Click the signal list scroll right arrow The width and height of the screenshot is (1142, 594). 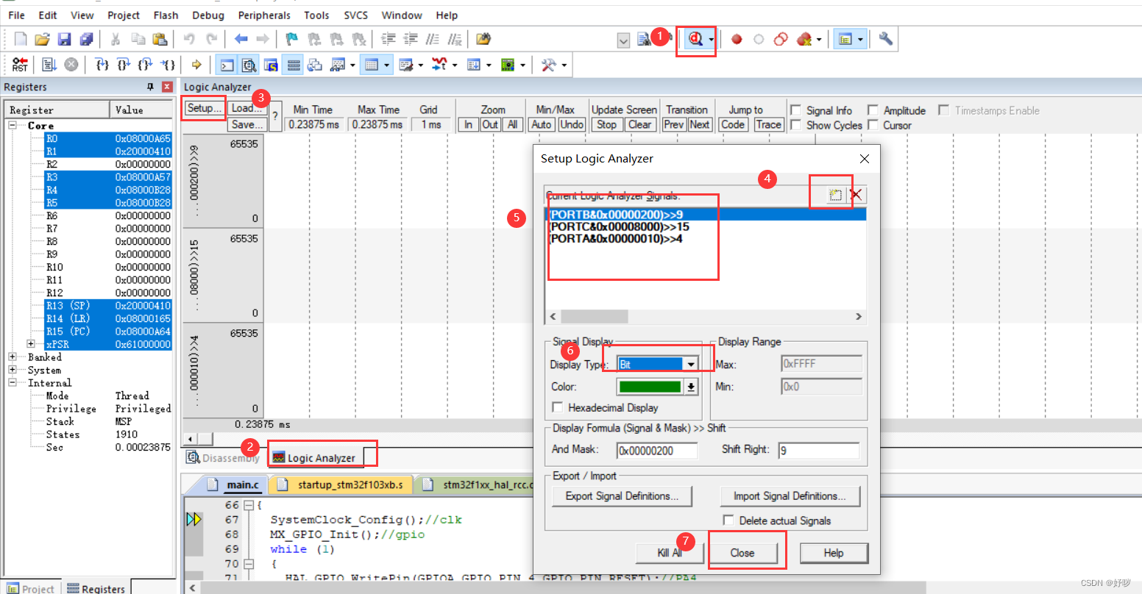pos(858,316)
